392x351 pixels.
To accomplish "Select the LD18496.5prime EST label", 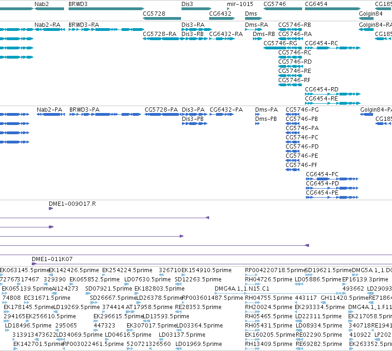I will pos(28,326).
